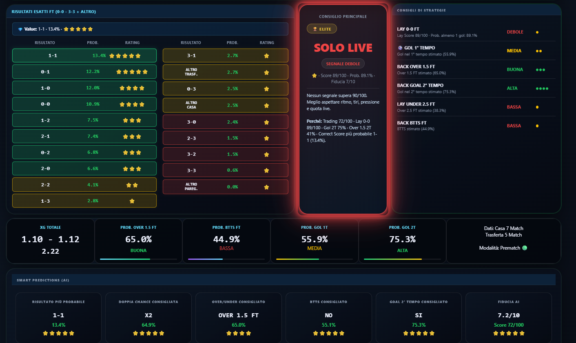Select the 0-0 result row
The image size is (576, 343).
tap(84, 104)
